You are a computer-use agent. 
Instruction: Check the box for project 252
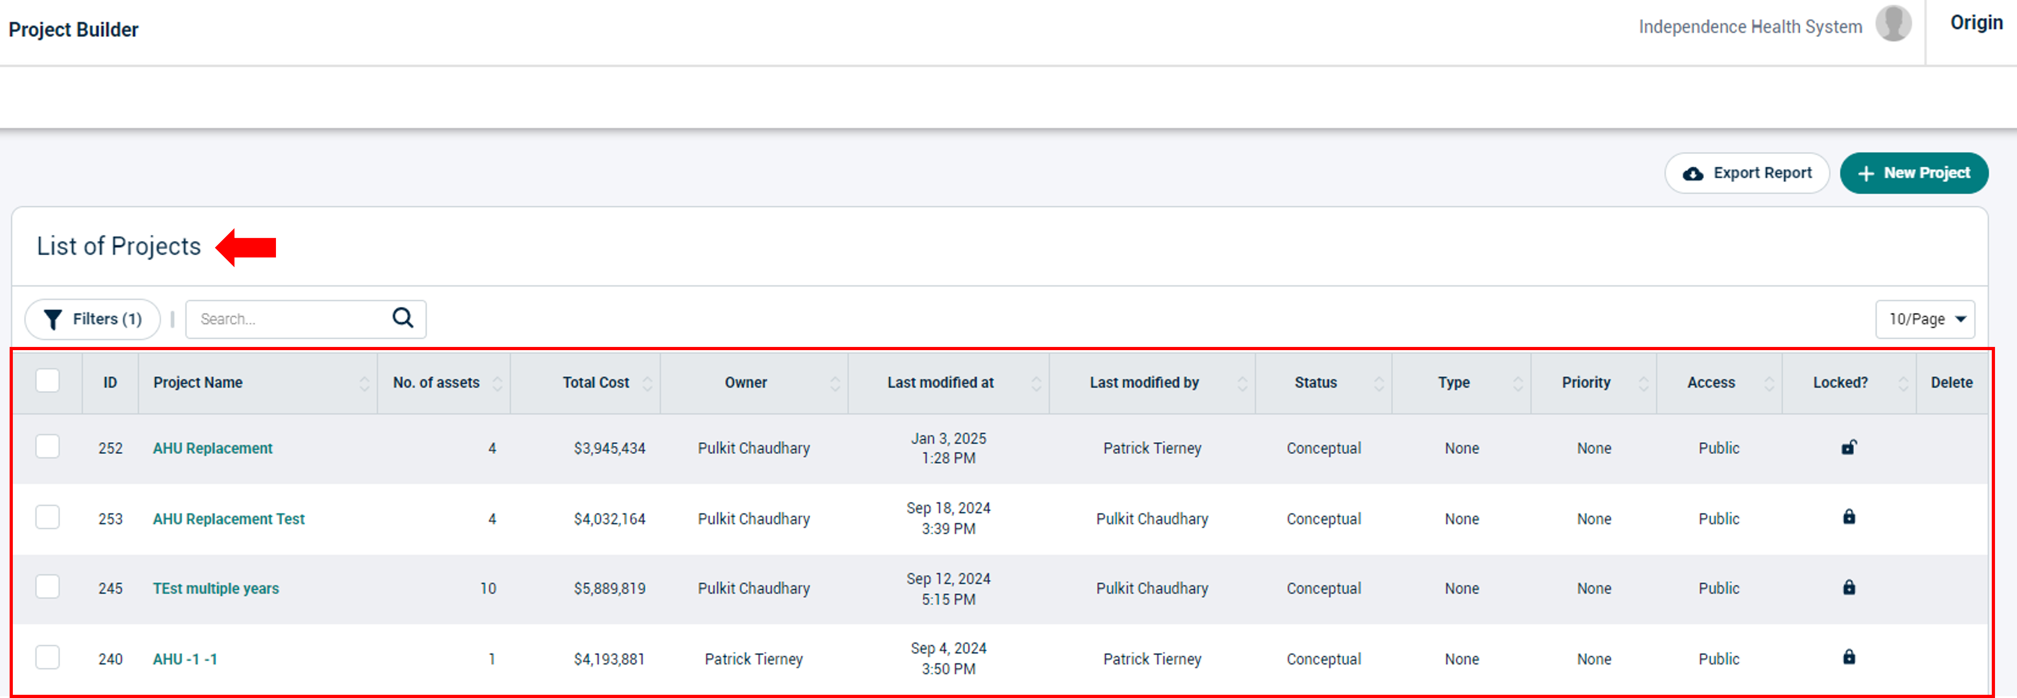[x=48, y=447]
